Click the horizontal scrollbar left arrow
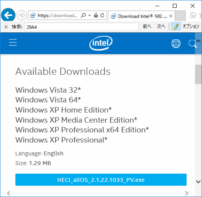Screen dimensions: 202x197 coord(9,193)
